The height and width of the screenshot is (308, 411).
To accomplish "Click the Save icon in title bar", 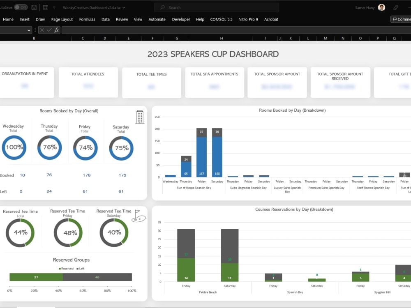I will (x=34, y=7).
